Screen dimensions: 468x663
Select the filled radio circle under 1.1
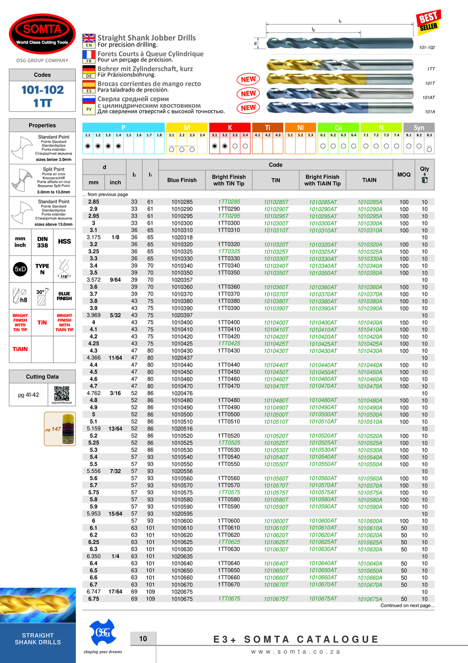click(88, 146)
